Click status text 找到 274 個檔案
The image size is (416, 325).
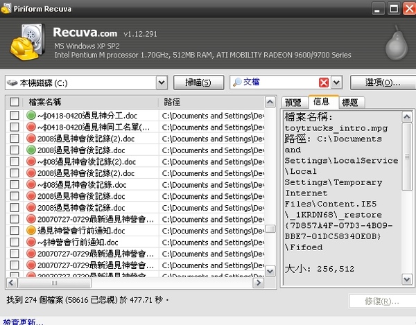[35, 300]
